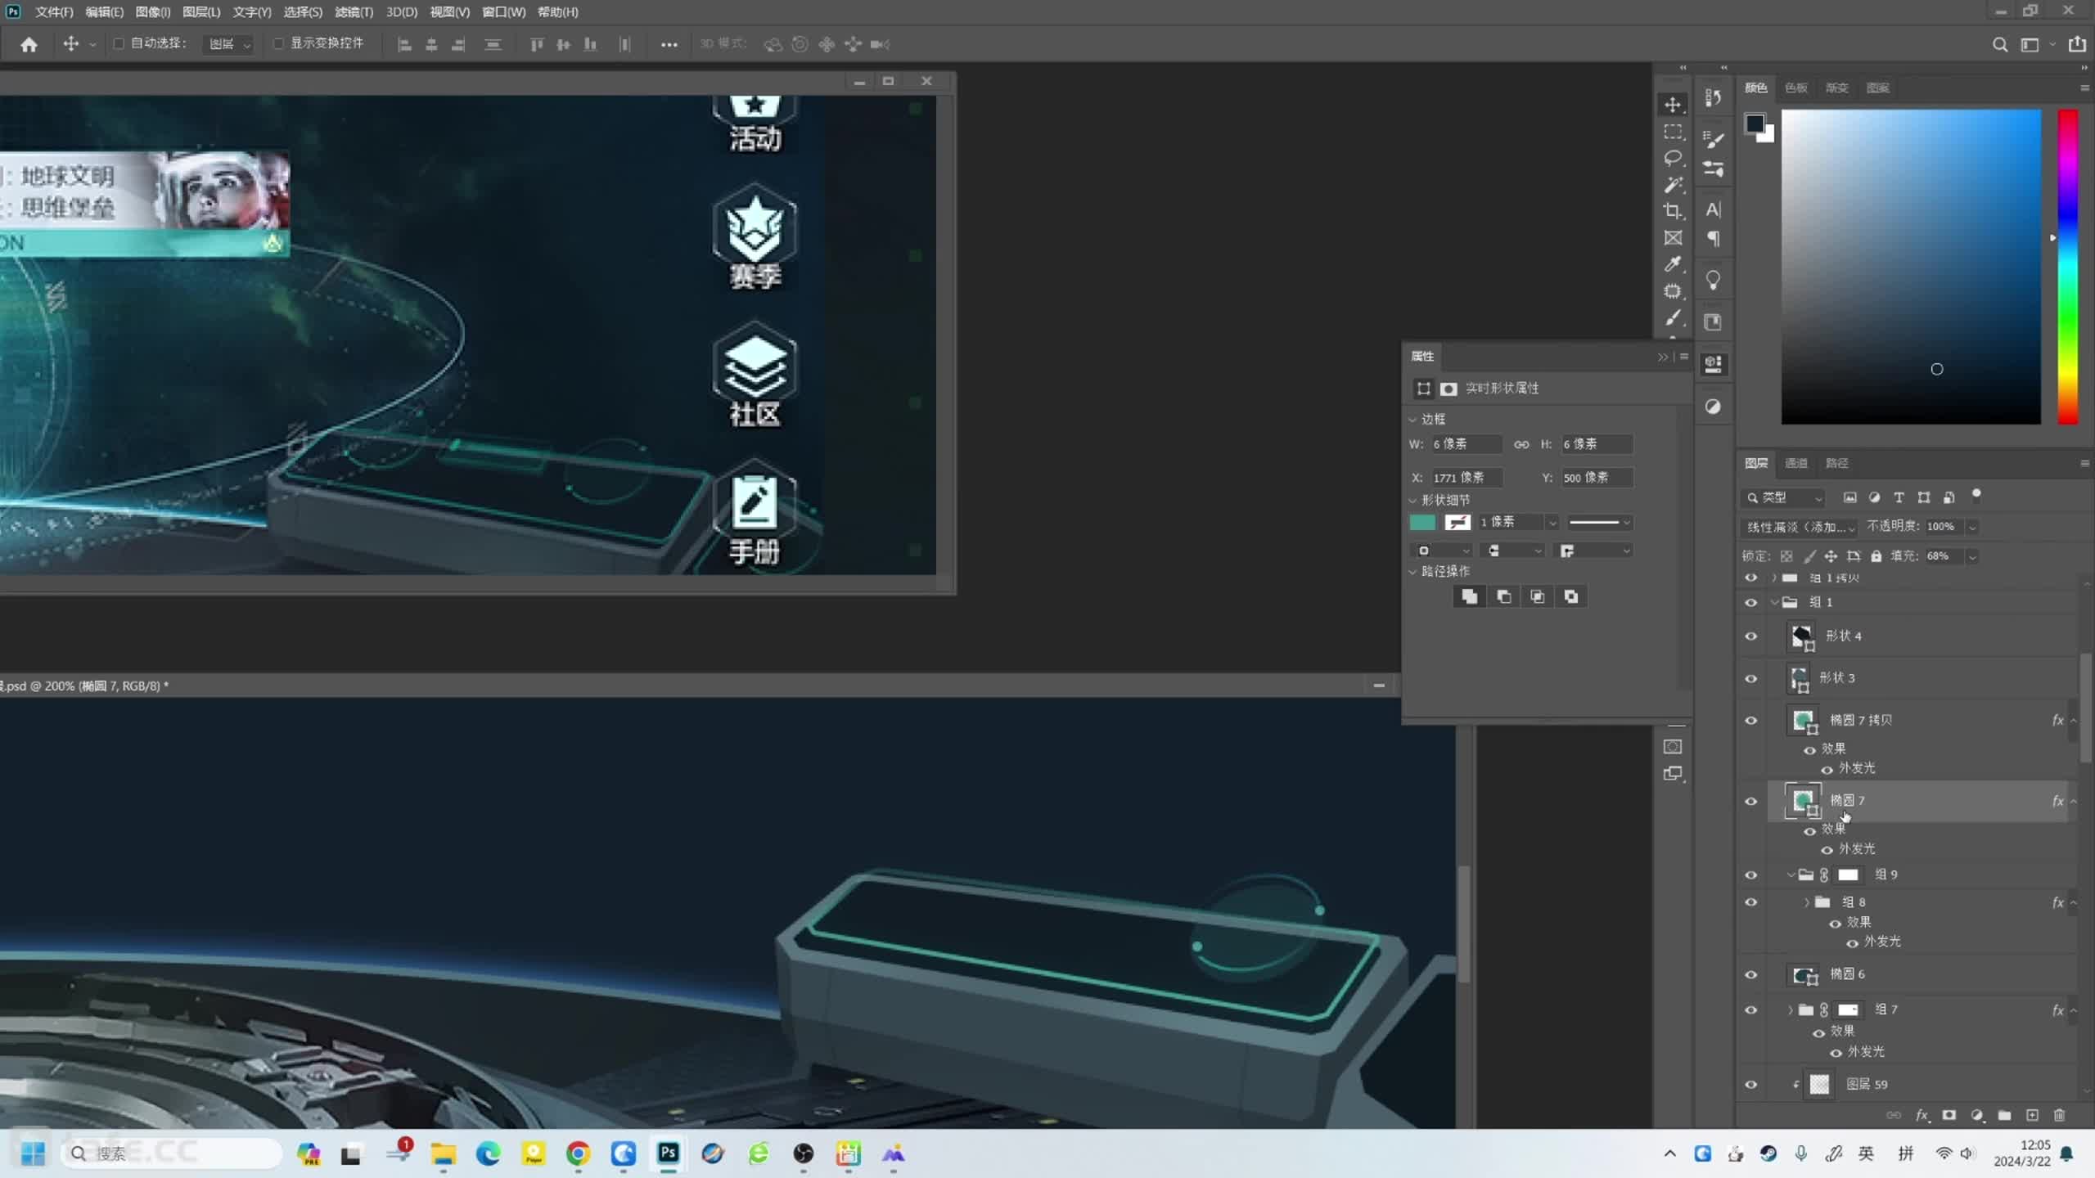Switch to the 通道 tab
Screen dimensions: 2095x1178
tap(1795, 463)
